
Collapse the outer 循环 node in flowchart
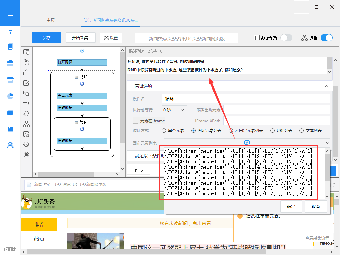point(76,77)
